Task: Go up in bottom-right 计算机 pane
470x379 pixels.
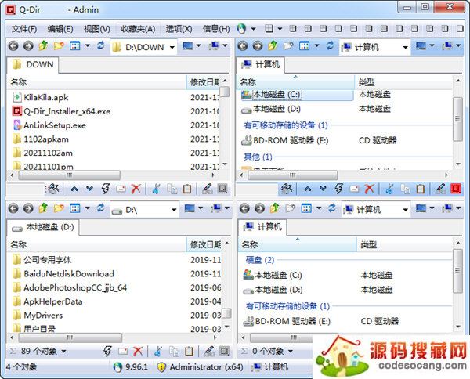Action: 275,208
